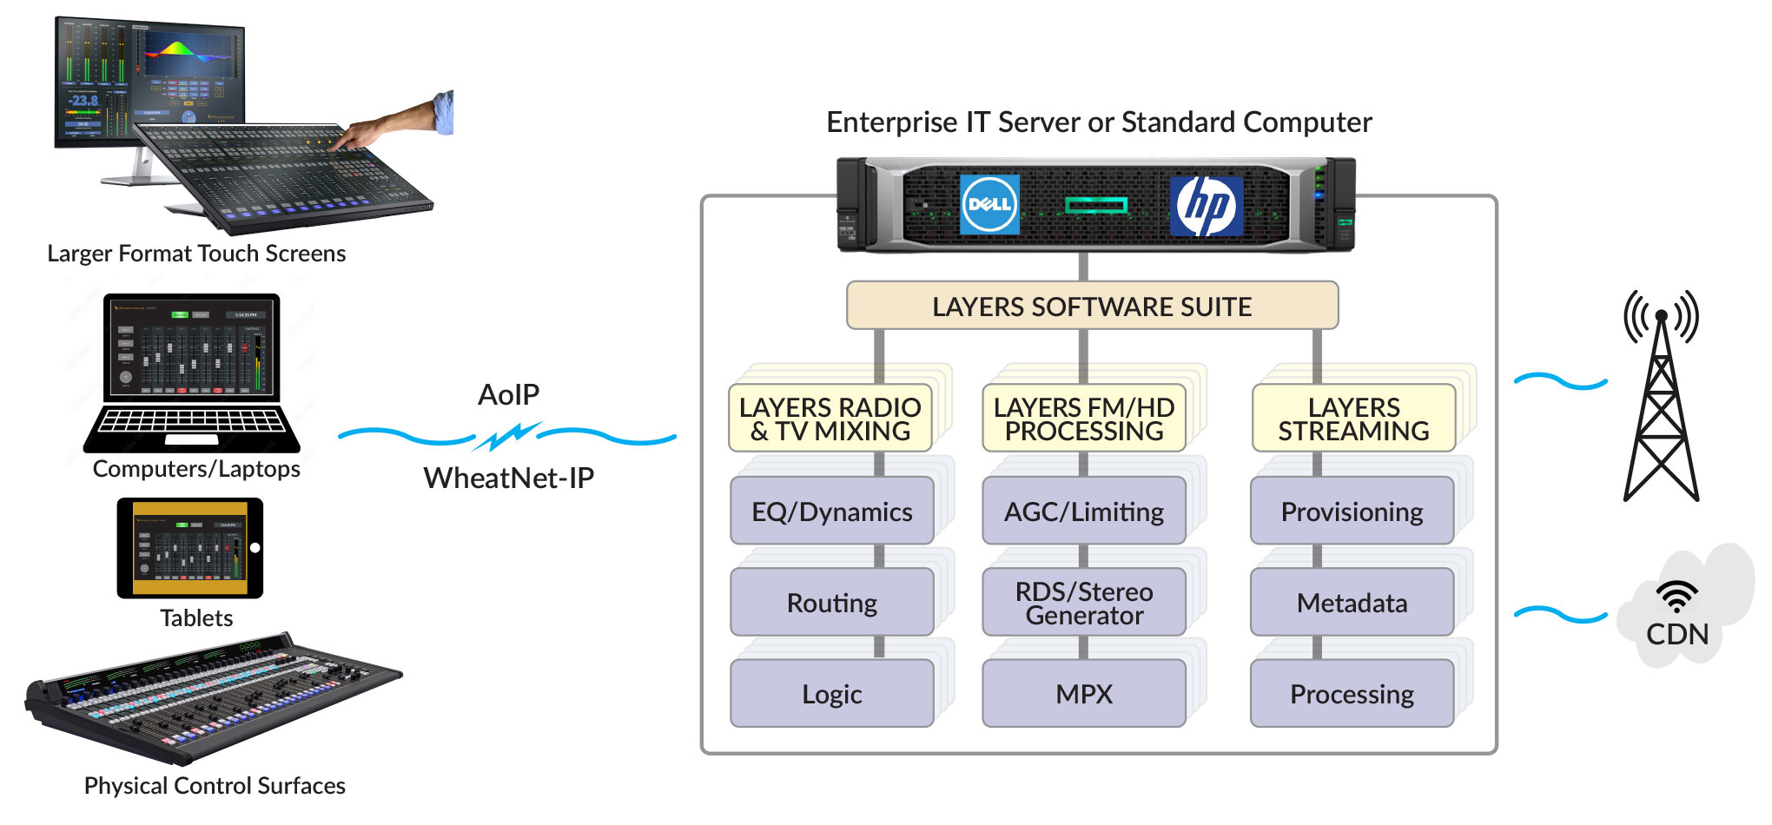Click the HP logo on the server
The width and height of the screenshot is (1772, 825).
(1206, 206)
